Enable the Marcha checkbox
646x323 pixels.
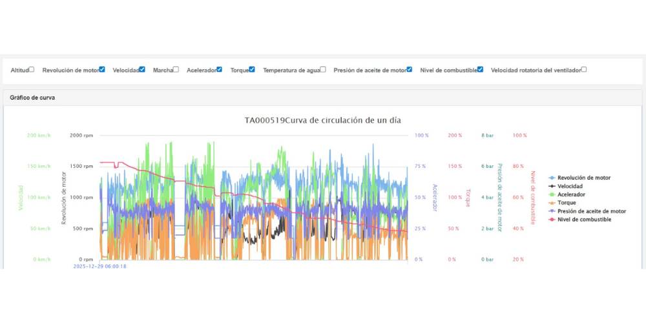176,70
